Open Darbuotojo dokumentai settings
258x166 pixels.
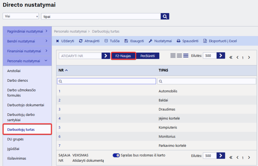coord(26,105)
